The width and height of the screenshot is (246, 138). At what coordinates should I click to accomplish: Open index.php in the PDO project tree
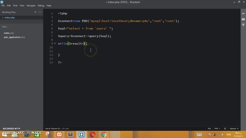pos(9,33)
